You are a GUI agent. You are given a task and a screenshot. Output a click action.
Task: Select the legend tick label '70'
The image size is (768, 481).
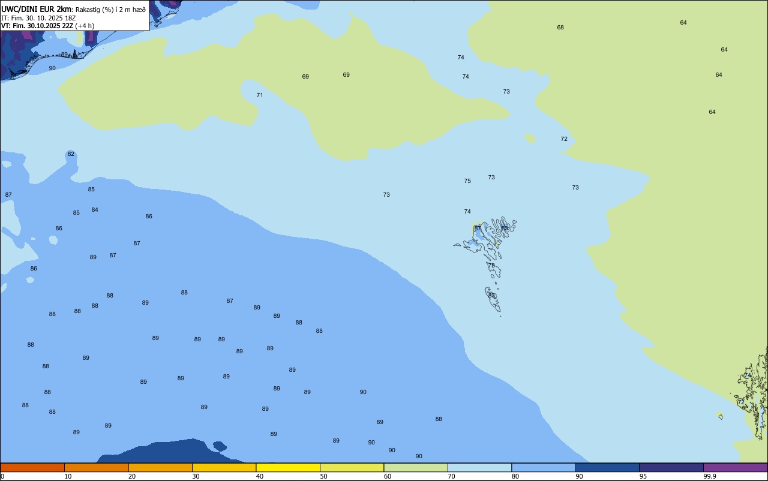pos(451,476)
